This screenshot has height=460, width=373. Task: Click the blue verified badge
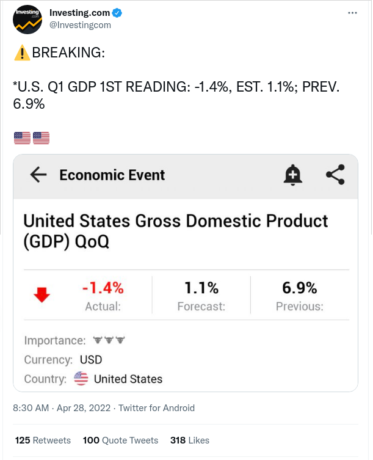(x=117, y=13)
